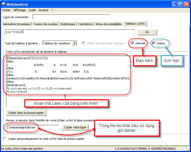
Task: Uncheck the Limites checkbox
Action: click(153, 43)
